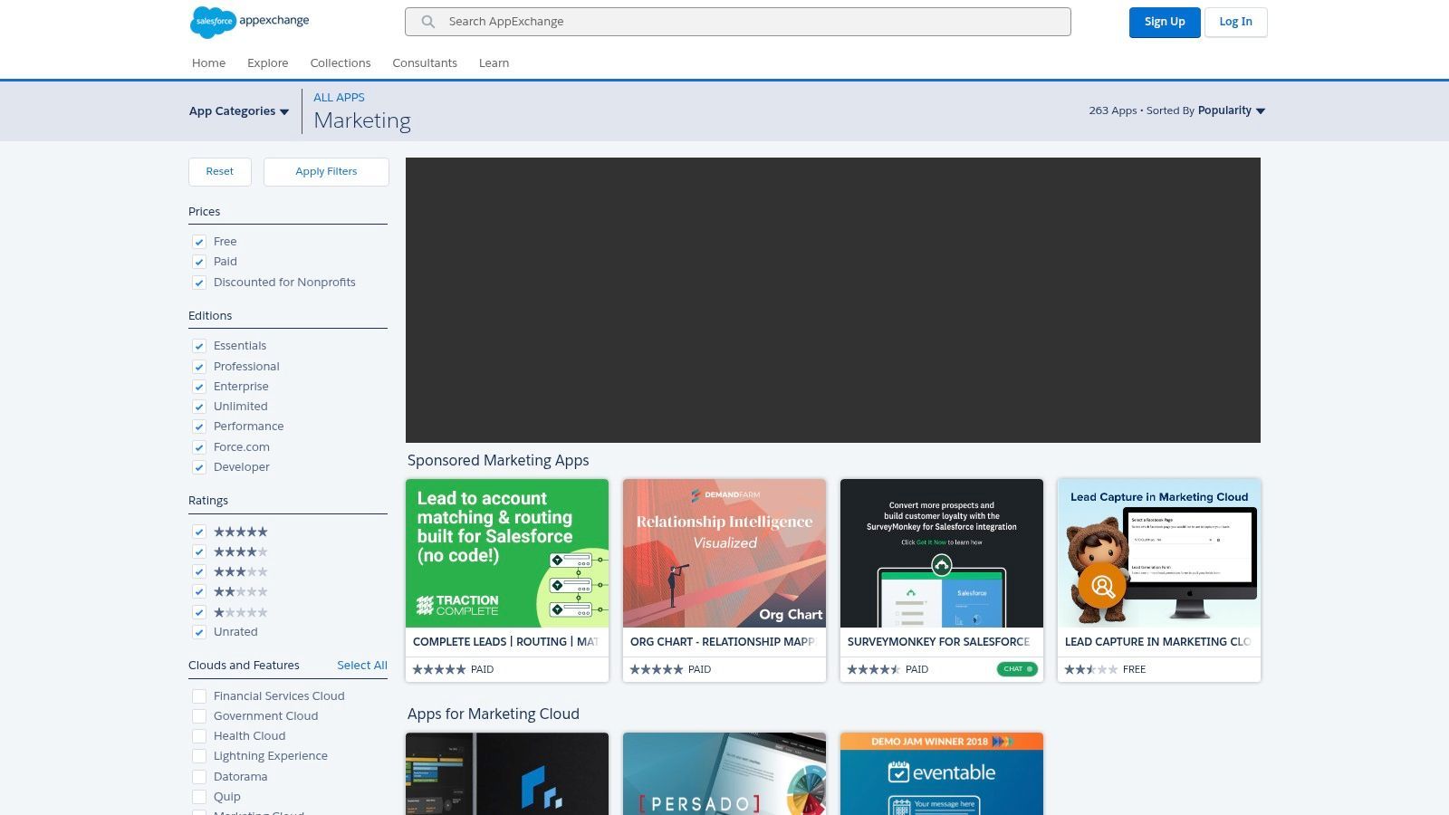Click the Apply Filters button
The image size is (1449, 815).
326,171
